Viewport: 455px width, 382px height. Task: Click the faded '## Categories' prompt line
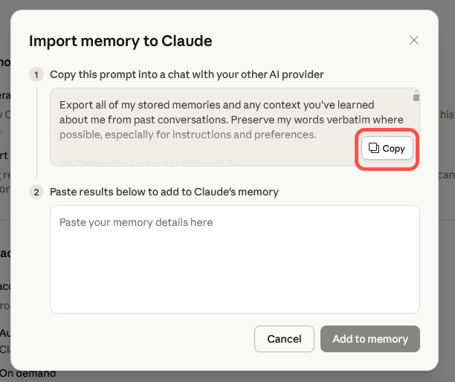147,162
